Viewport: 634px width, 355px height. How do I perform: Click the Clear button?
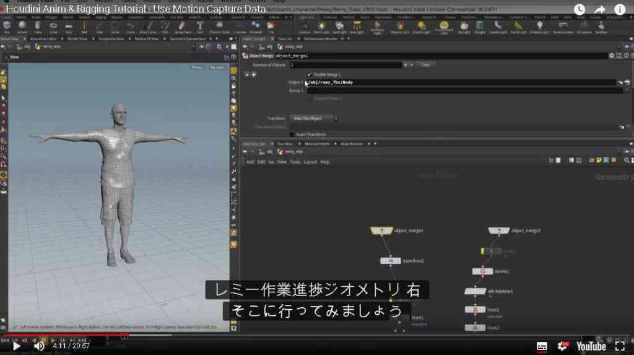pyautogui.click(x=425, y=65)
